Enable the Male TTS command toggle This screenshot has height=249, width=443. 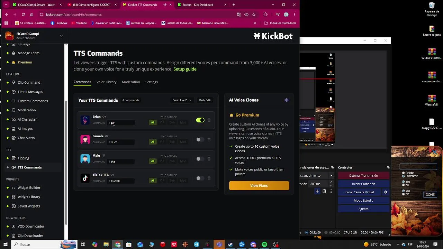[200, 159]
